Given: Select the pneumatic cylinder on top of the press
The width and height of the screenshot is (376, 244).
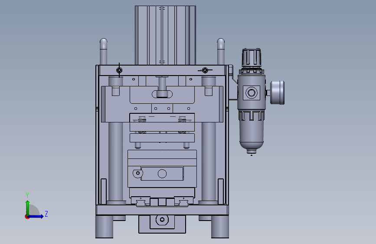Looking at the screenshot, I should (x=166, y=35).
